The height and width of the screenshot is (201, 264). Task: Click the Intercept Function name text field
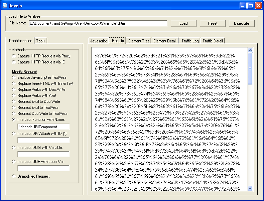pos(43,127)
